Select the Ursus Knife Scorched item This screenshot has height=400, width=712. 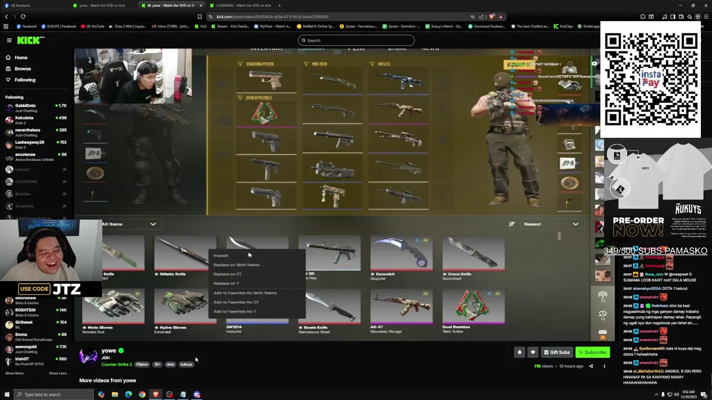(473, 257)
